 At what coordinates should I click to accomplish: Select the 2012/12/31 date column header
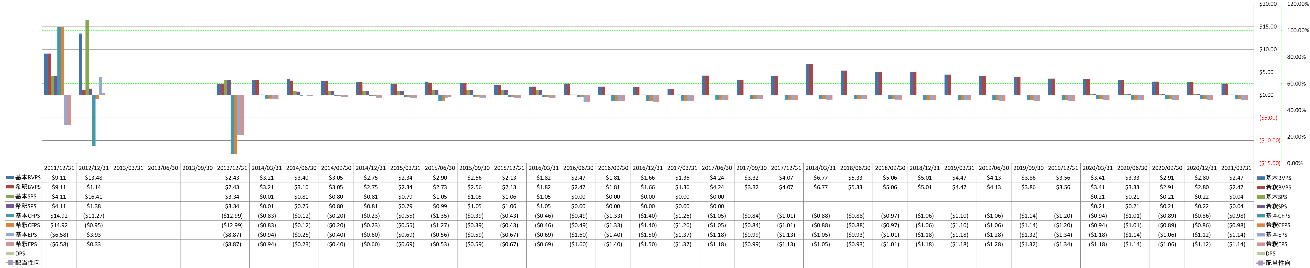point(93,168)
